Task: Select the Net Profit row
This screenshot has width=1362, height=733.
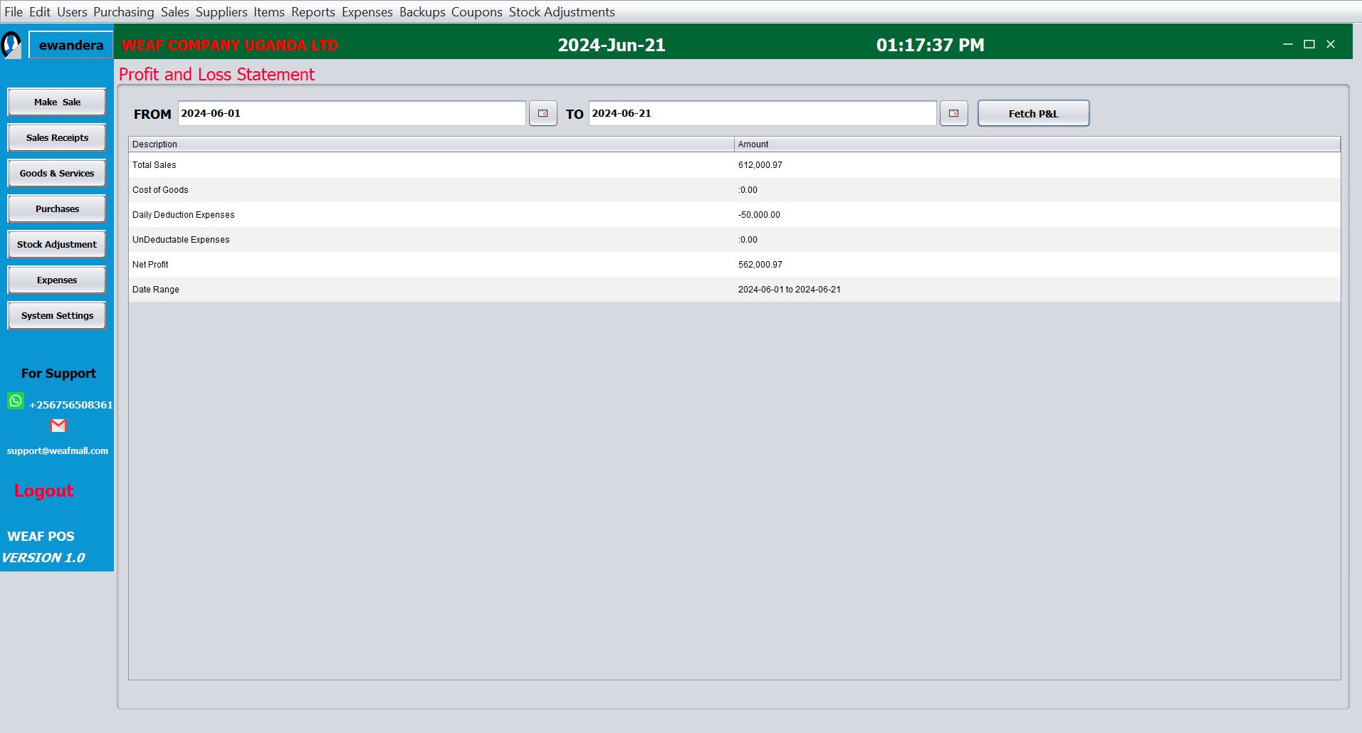Action: tap(734, 264)
